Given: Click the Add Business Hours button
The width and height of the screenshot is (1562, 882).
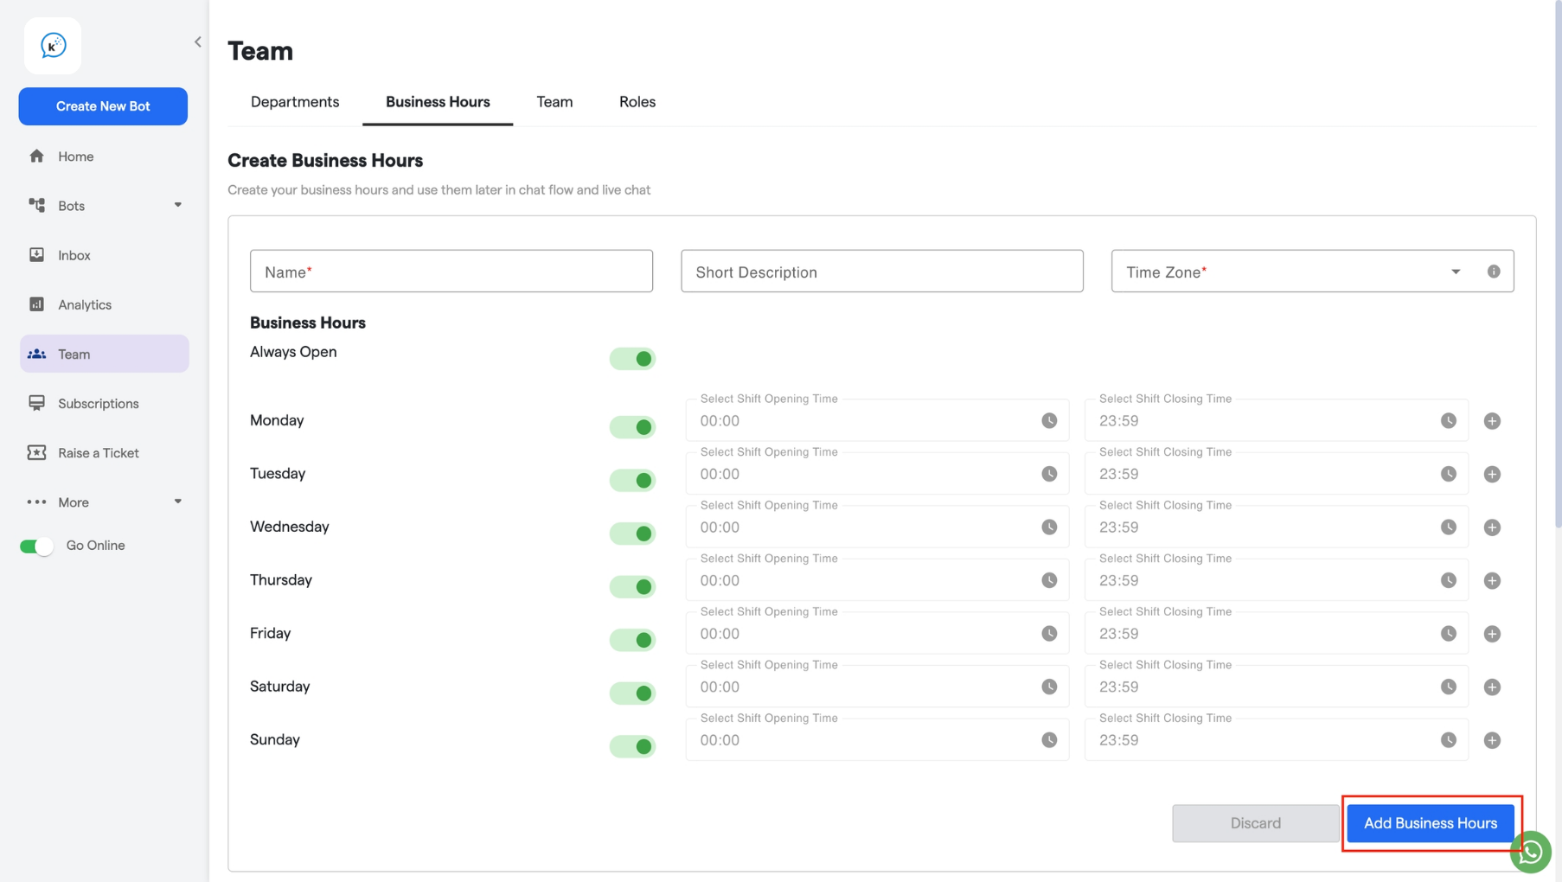Looking at the screenshot, I should tap(1431, 823).
